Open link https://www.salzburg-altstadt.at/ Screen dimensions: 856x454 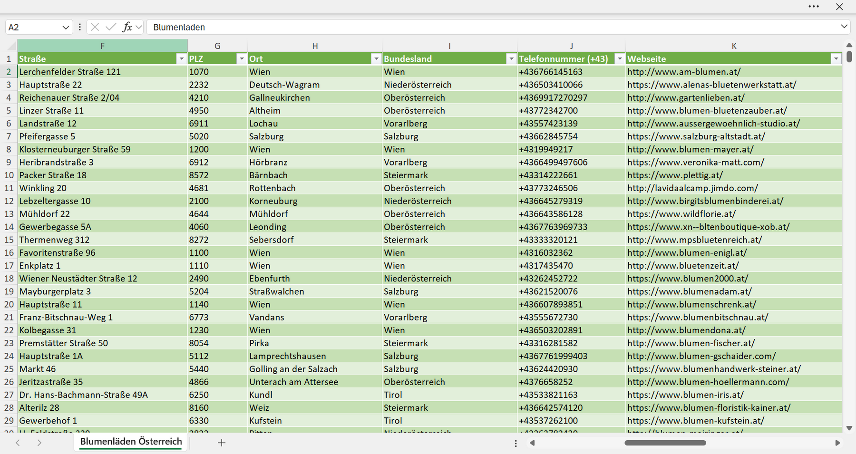696,136
